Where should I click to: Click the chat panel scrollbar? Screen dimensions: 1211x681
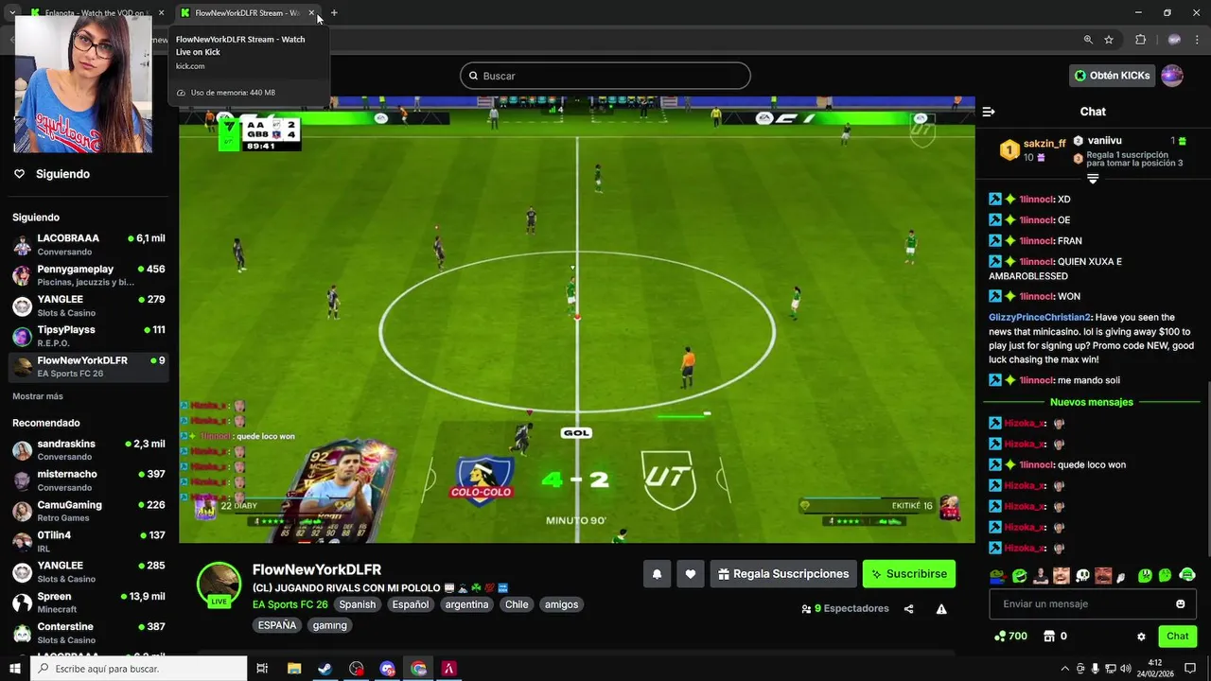(1207, 468)
